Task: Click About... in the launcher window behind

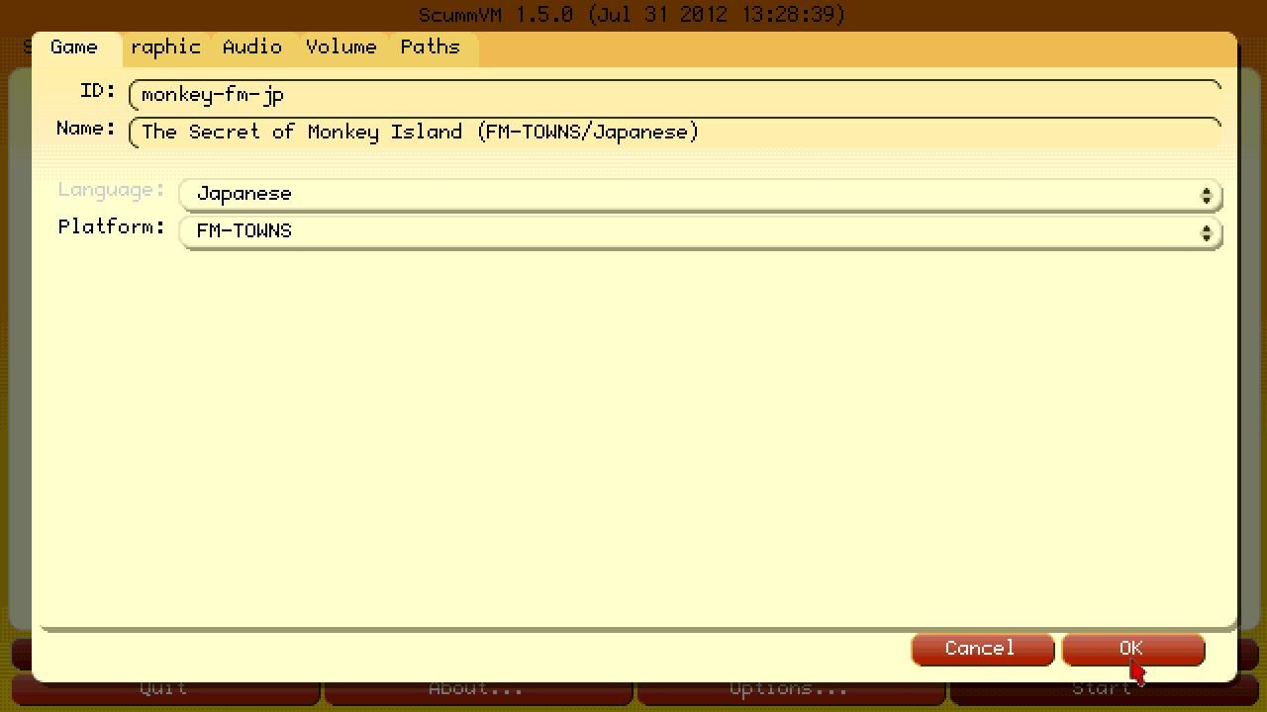Action: (478, 689)
